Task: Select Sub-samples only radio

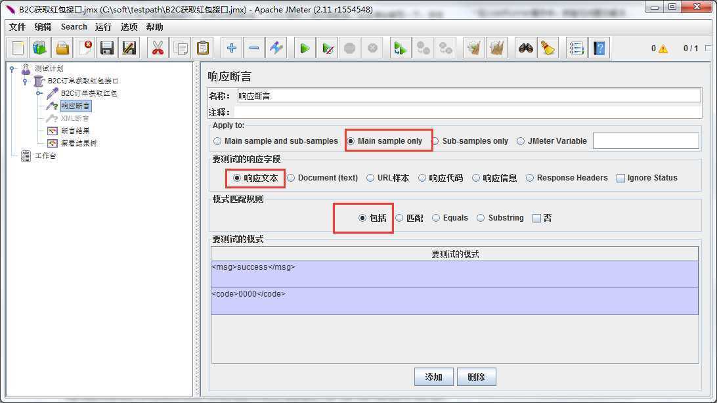Action: [x=435, y=141]
